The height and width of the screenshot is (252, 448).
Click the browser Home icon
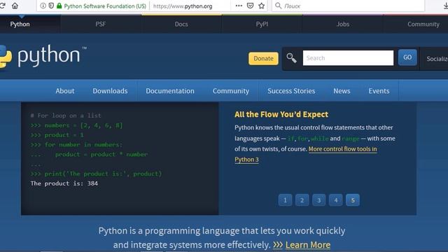click(x=15, y=6)
